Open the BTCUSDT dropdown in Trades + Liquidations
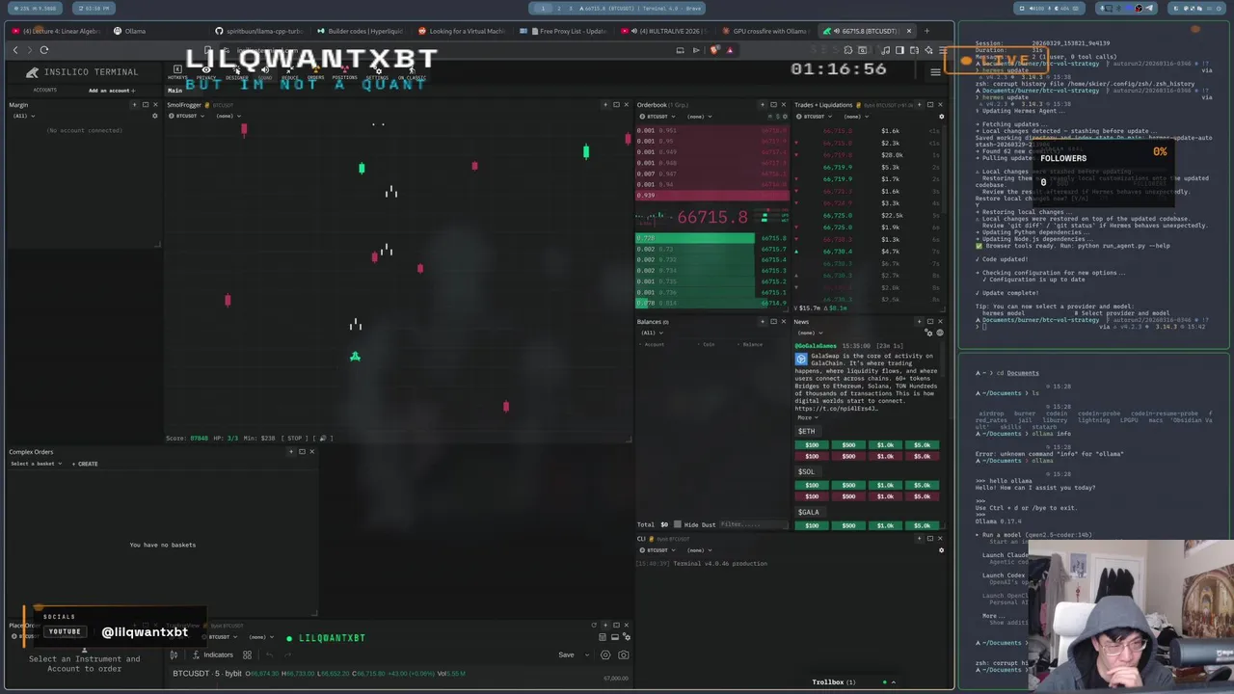Screen dimensions: 1234x694 [x=816, y=116]
